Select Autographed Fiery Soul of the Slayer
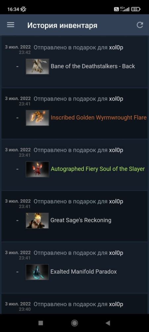Viewport: 149px width, 332px height. pyautogui.click(x=98, y=169)
